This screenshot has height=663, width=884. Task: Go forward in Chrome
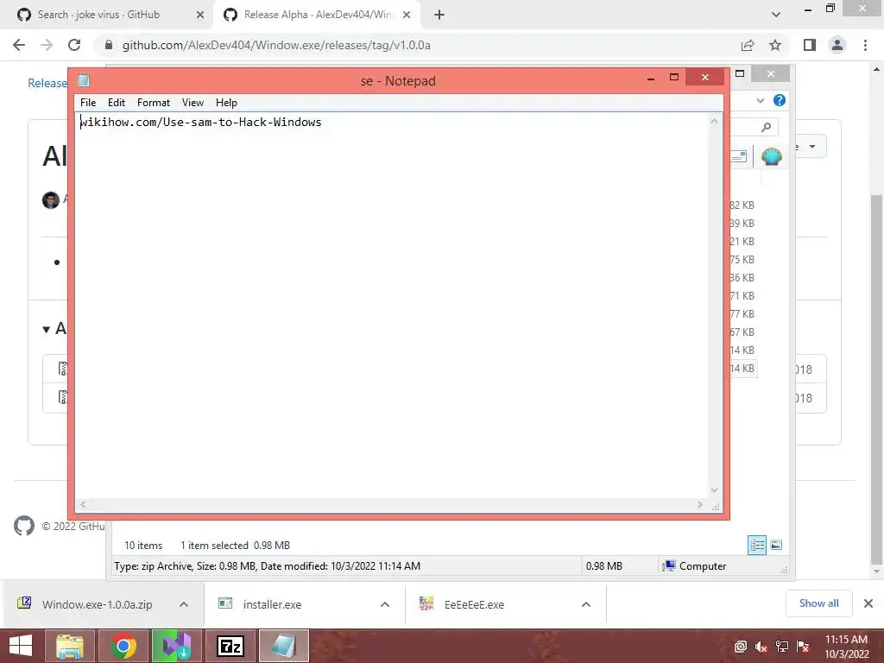pyautogui.click(x=47, y=45)
